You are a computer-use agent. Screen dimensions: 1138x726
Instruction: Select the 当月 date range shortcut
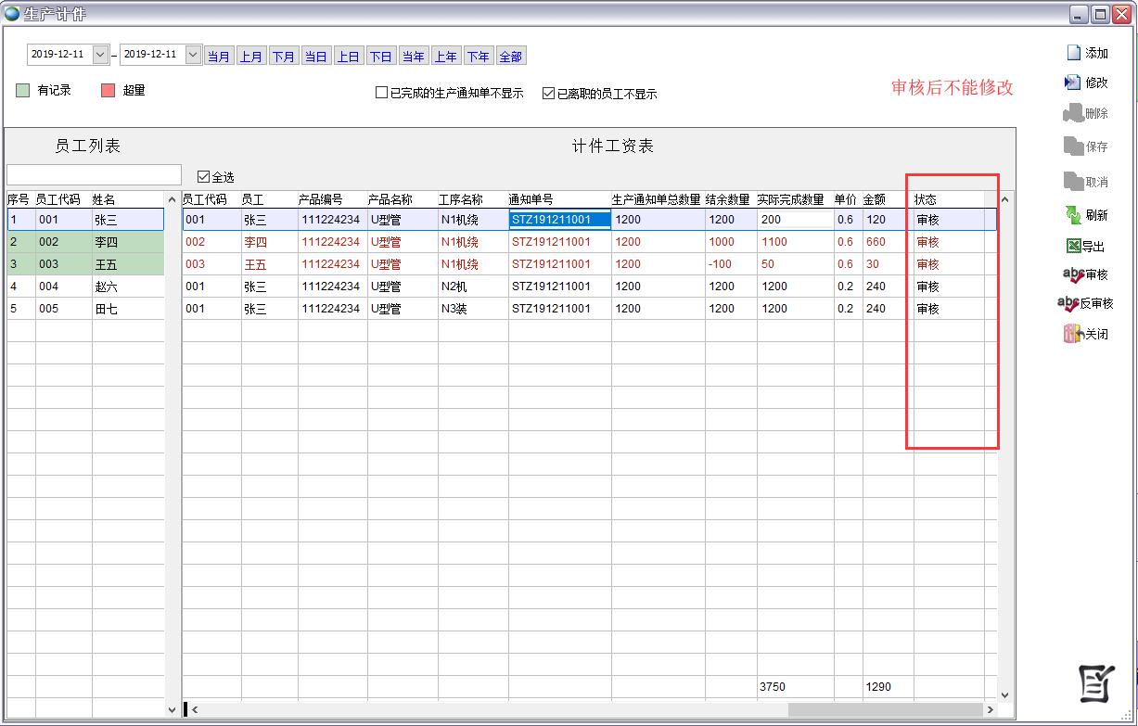pos(219,57)
